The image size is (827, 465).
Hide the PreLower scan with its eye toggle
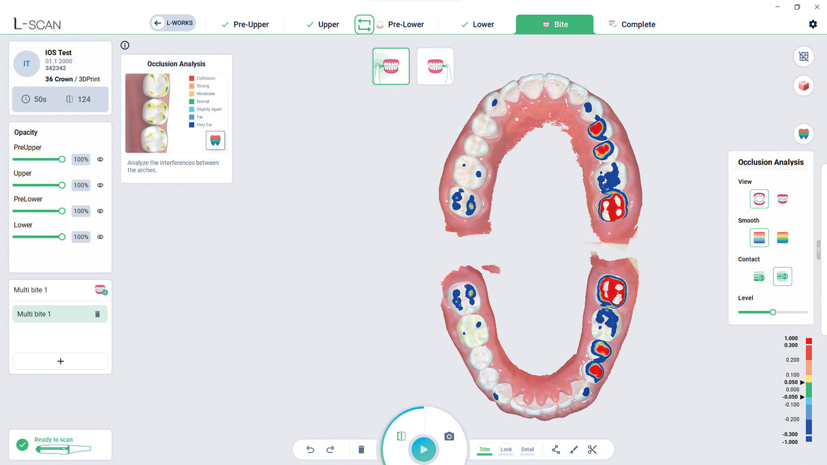99,210
